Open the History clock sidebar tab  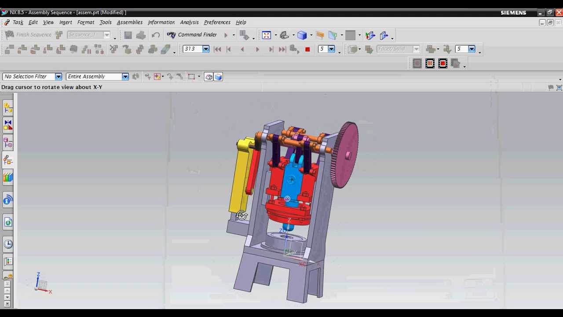(x=8, y=244)
